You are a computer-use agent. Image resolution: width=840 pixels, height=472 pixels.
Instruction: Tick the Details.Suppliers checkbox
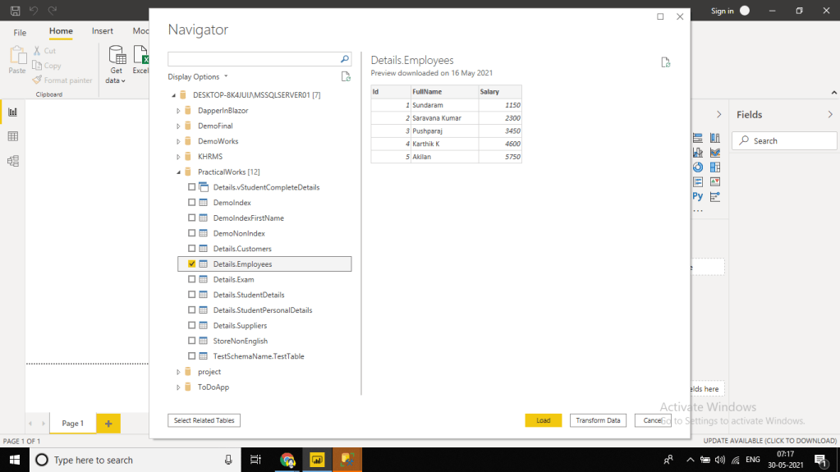point(191,326)
